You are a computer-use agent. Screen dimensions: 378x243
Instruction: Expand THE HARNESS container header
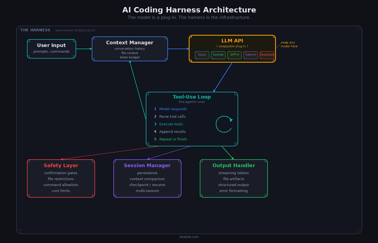pyautogui.click(x=35, y=30)
